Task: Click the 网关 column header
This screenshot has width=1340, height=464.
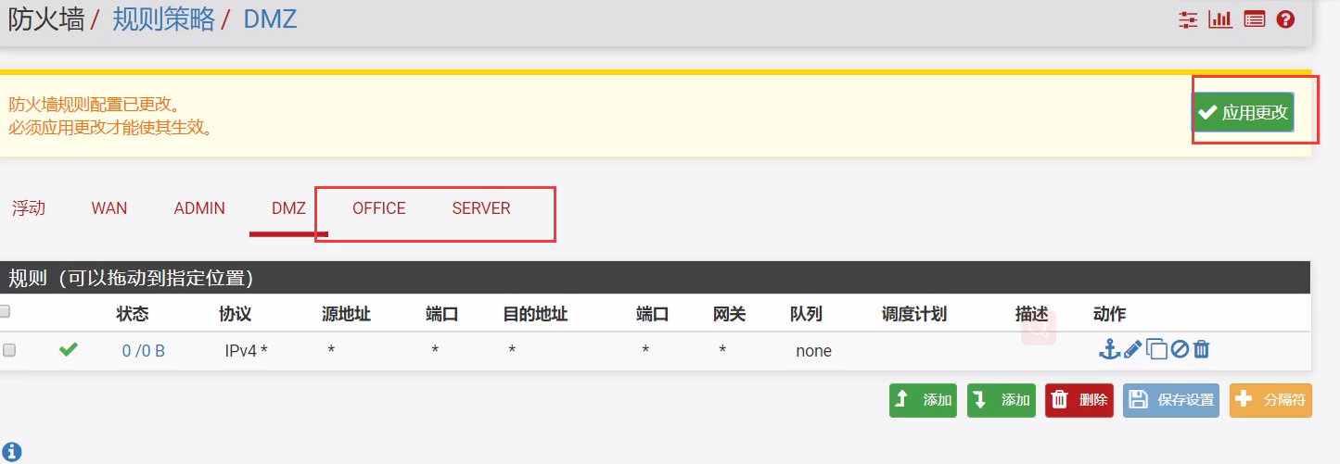Action: click(x=729, y=314)
